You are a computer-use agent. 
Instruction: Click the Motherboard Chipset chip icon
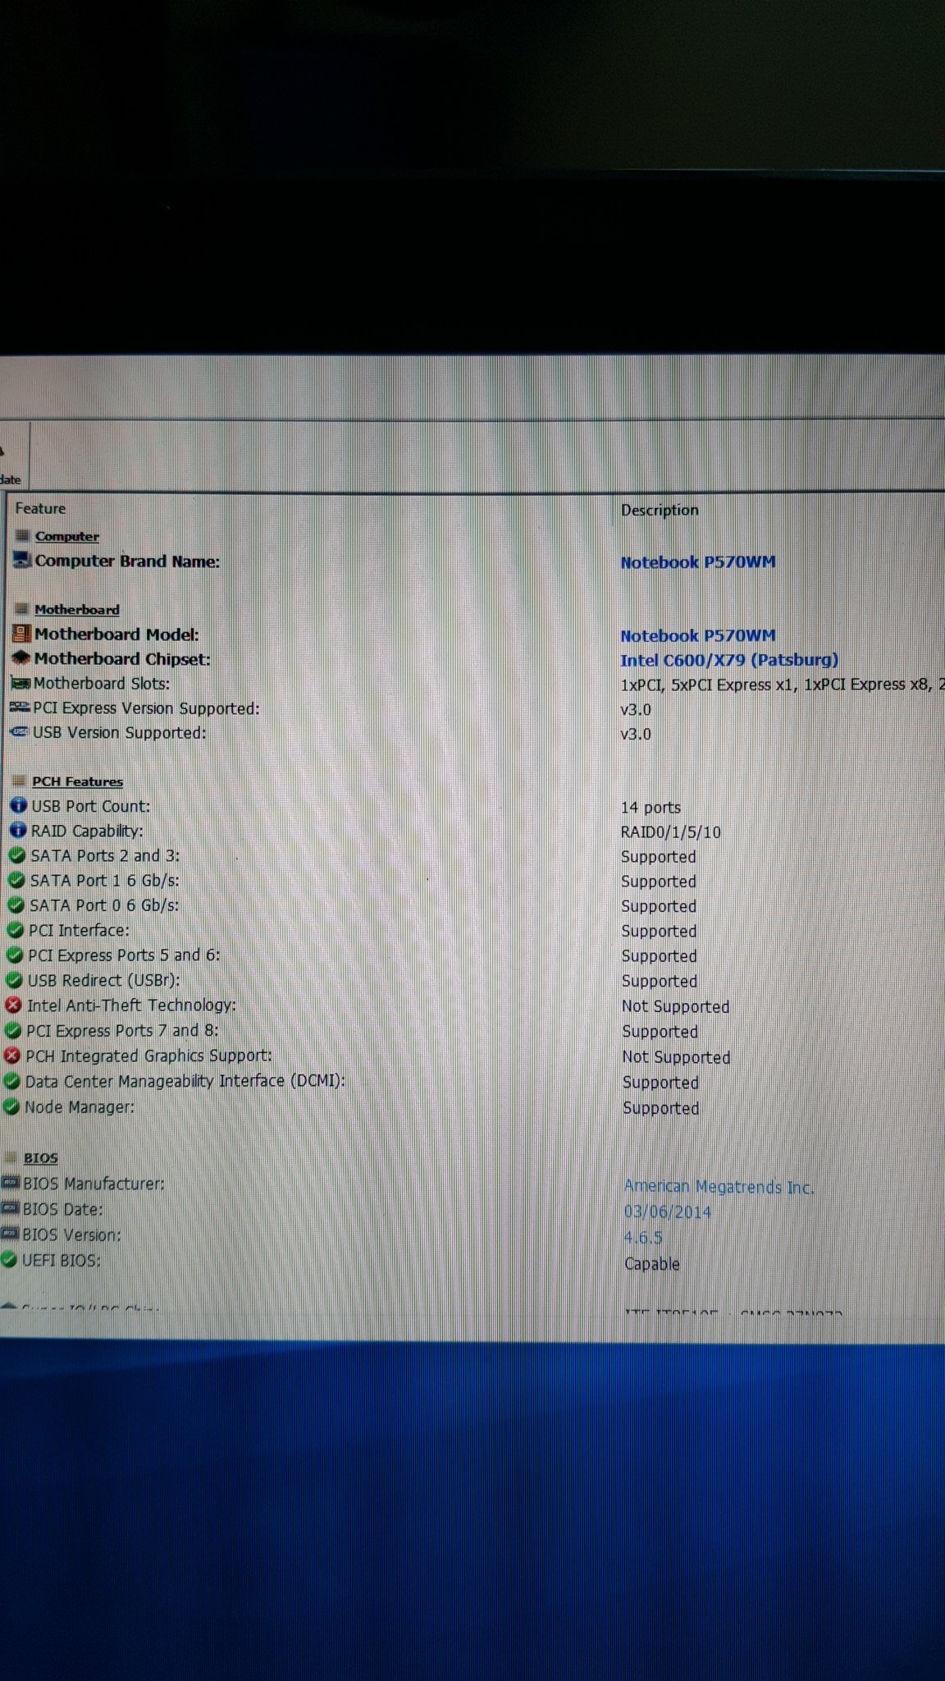click(21, 658)
